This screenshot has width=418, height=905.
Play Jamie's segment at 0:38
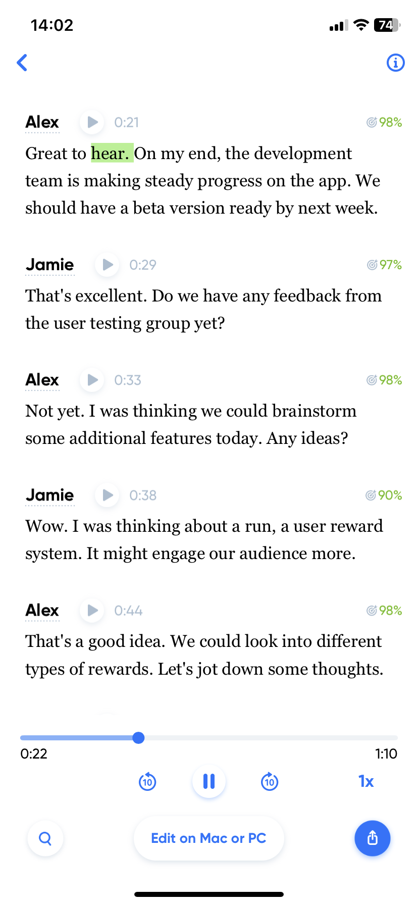(107, 495)
